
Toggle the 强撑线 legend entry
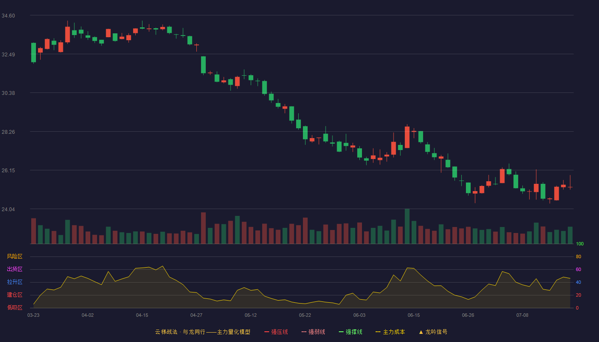[350, 332]
